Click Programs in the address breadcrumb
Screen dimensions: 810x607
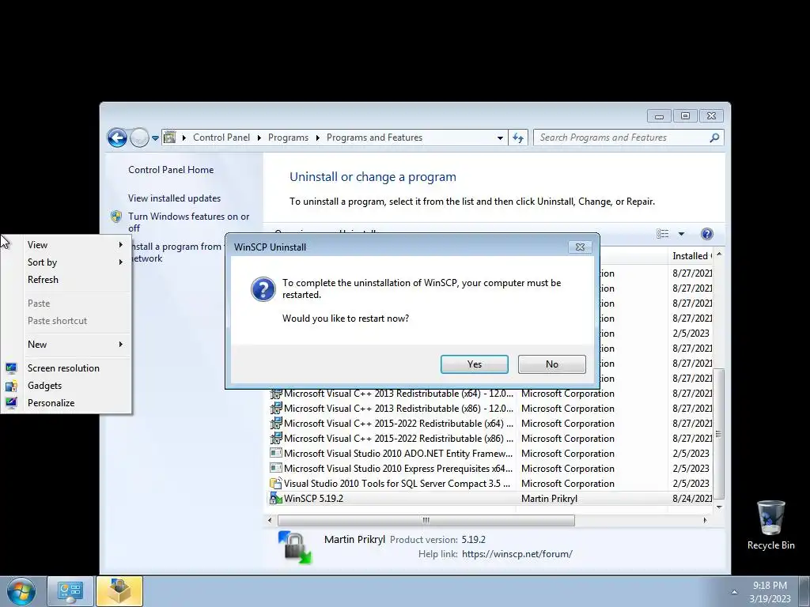click(288, 138)
